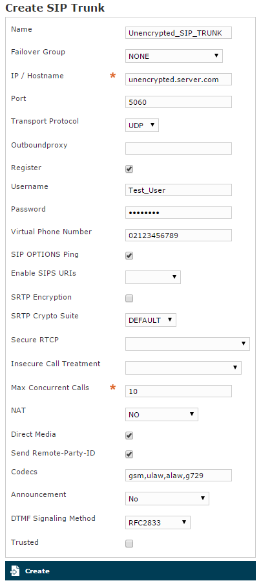This screenshot has height=583, width=261.
Task: Open the Insecure Call Treatment dropdown
Action: click(x=183, y=368)
